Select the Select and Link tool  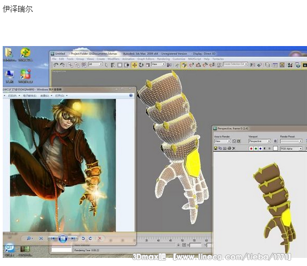pos(70,65)
